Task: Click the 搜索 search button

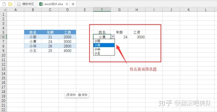Action: tap(83, 95)
